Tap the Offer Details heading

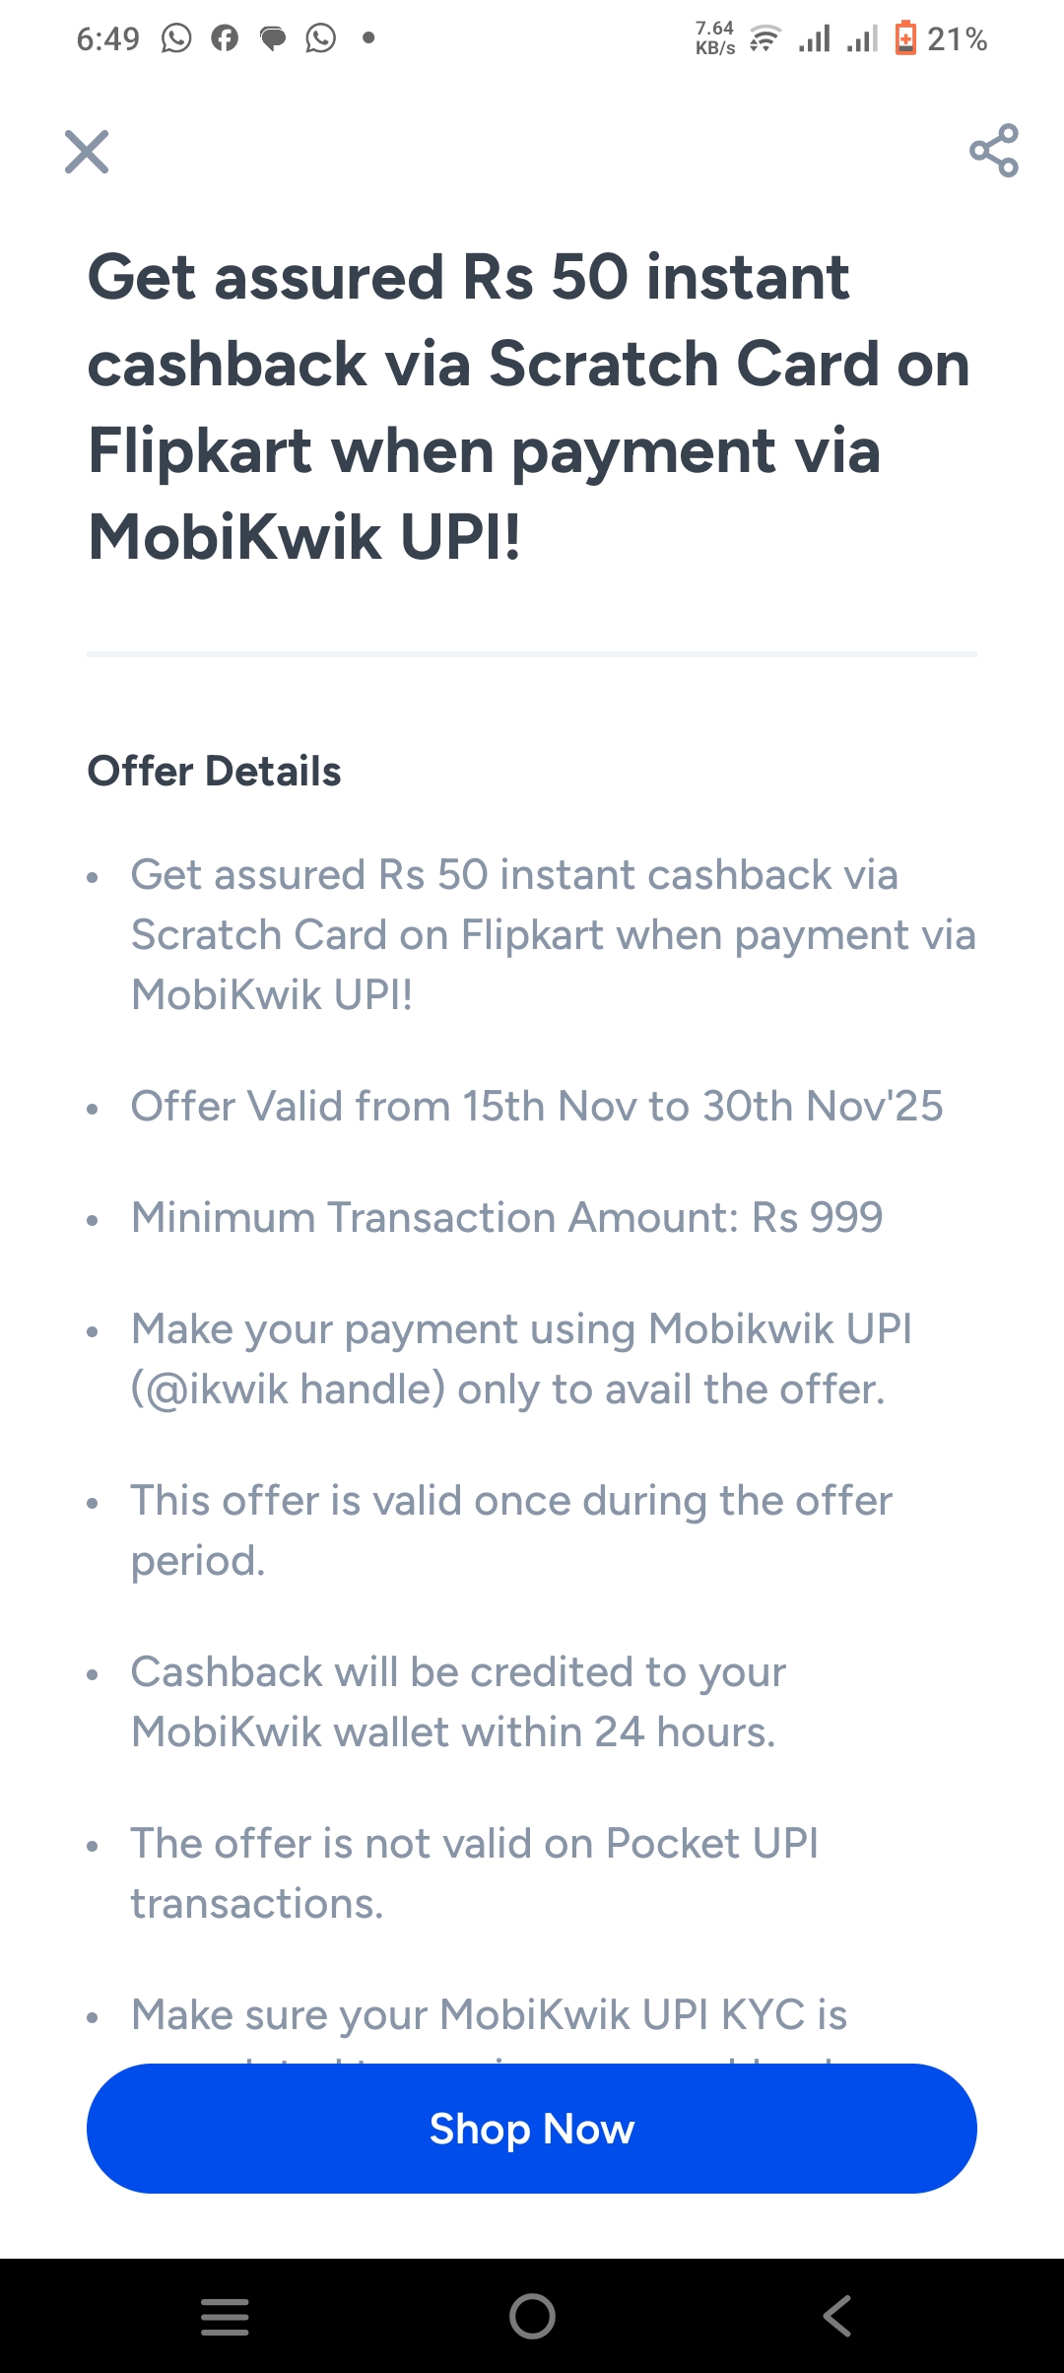click(x=214, y=772)
